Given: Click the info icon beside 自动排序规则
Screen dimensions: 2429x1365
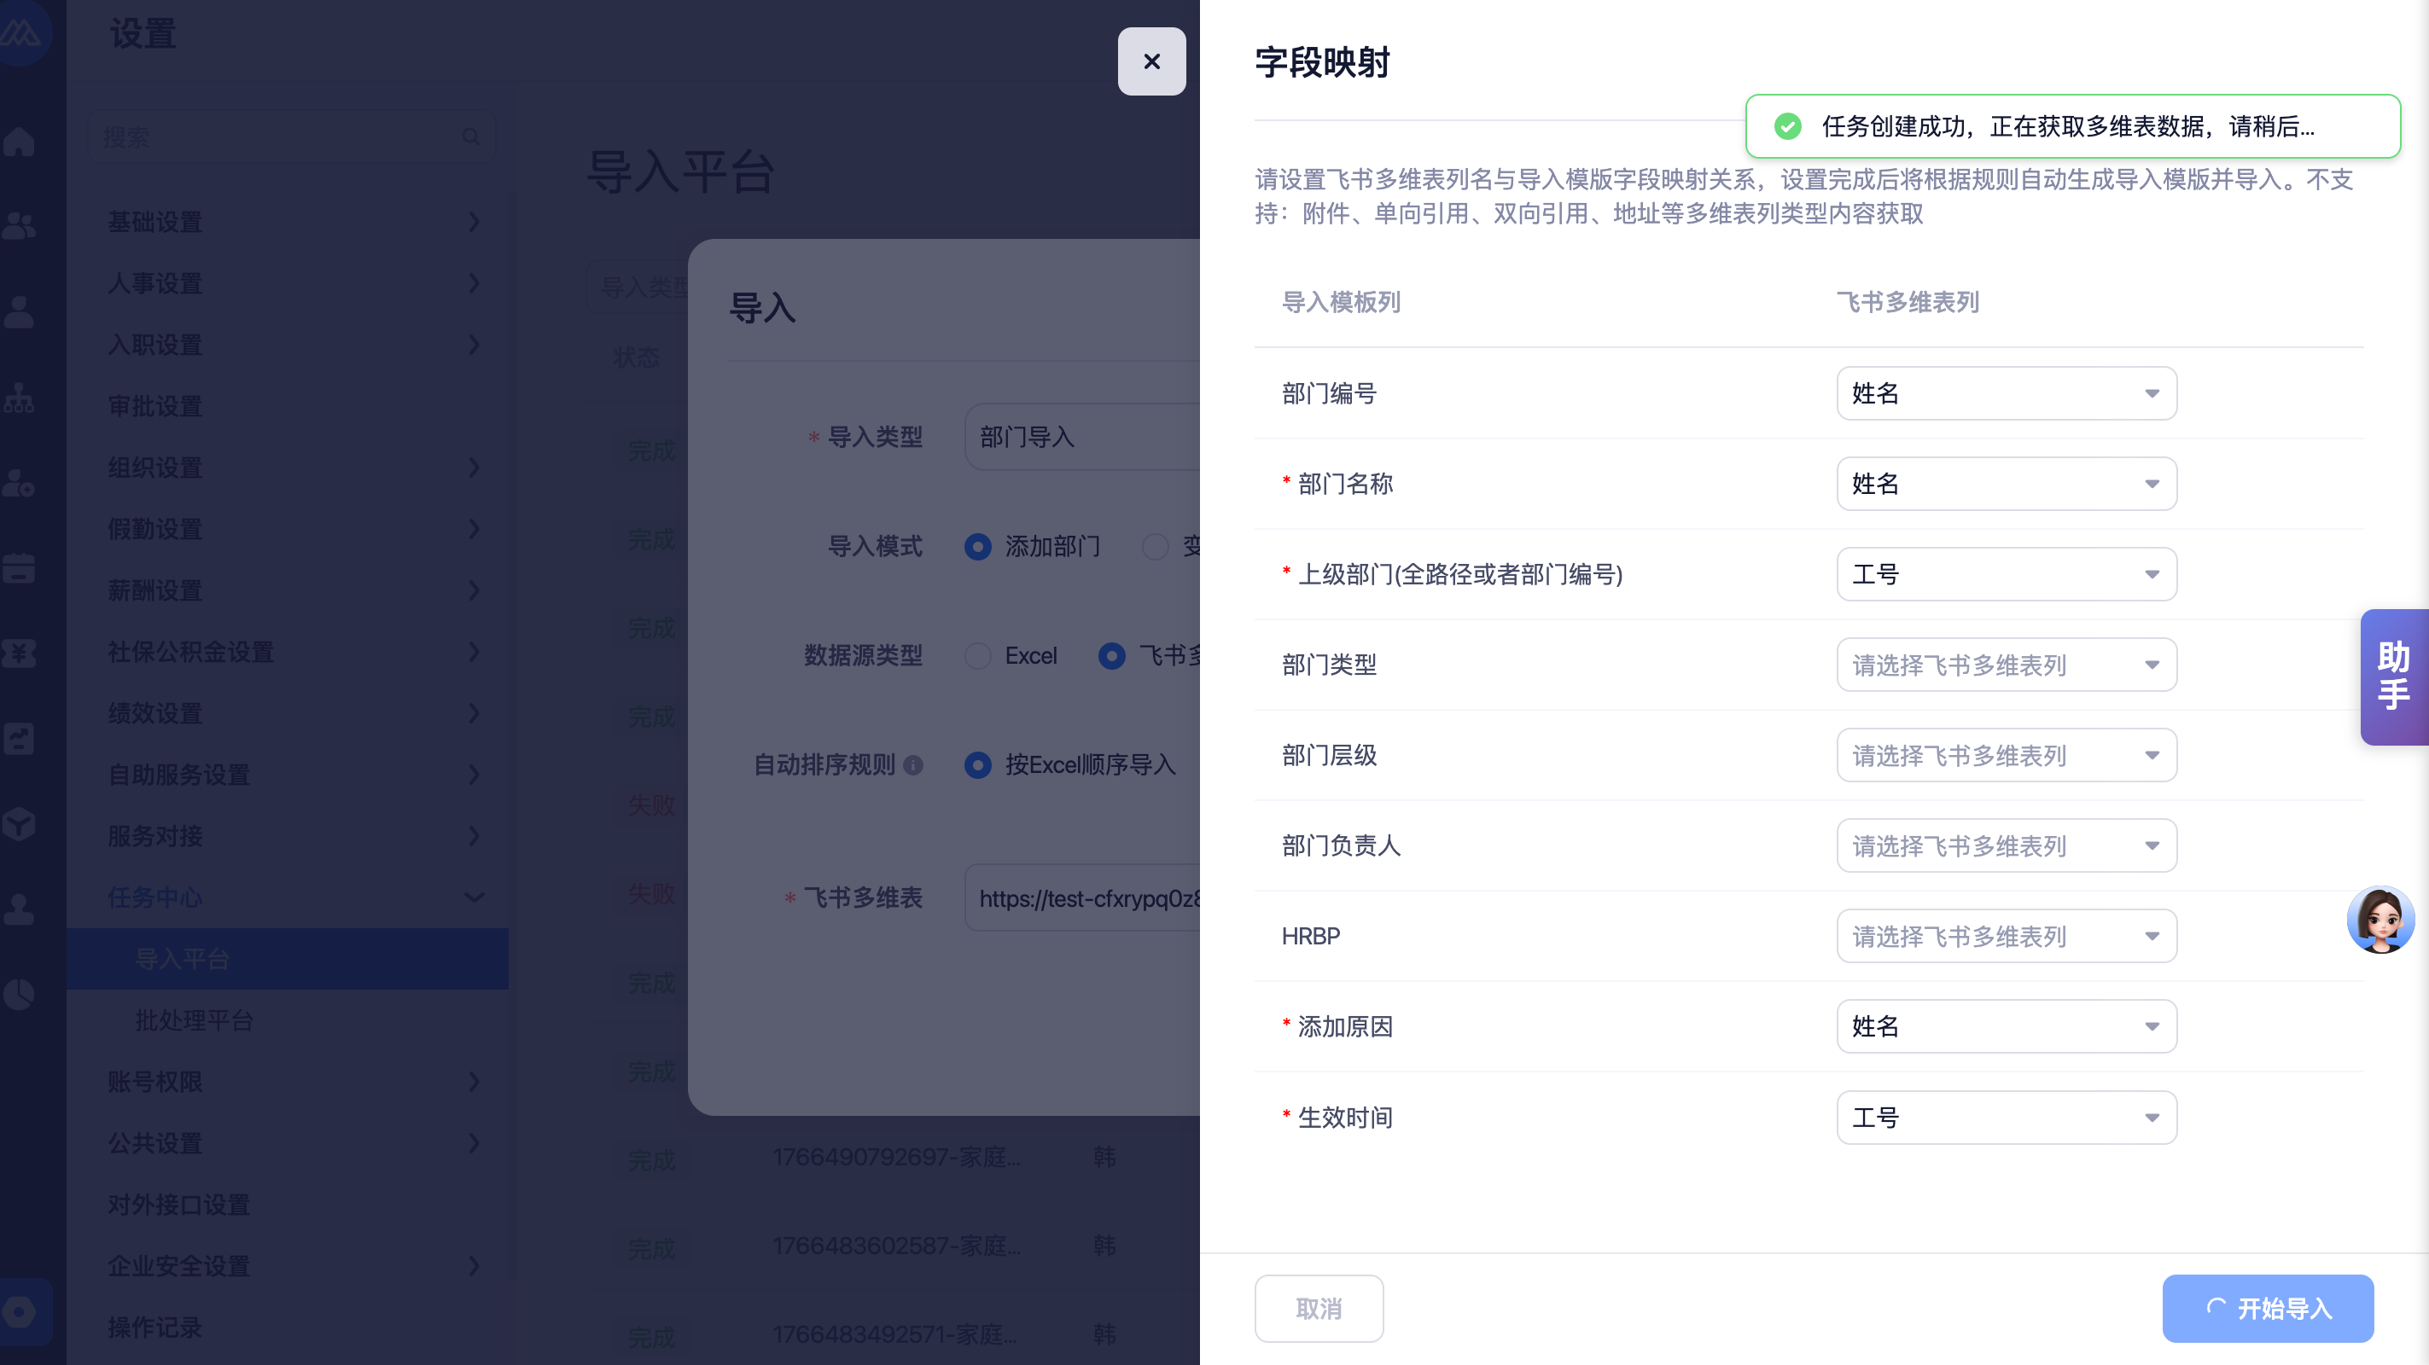Looking at the screenshot, I should [x=912, y=764].
